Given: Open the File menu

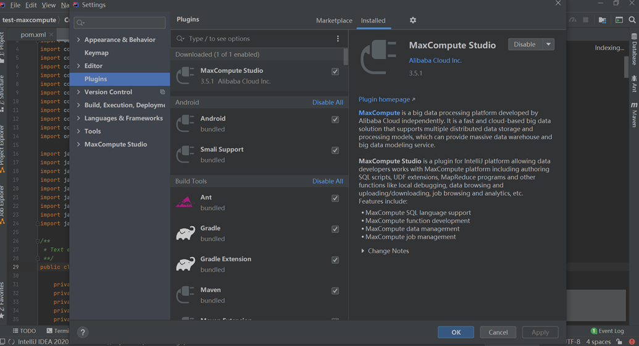Looking at the screenshot, I should click(x=15, y=5).
